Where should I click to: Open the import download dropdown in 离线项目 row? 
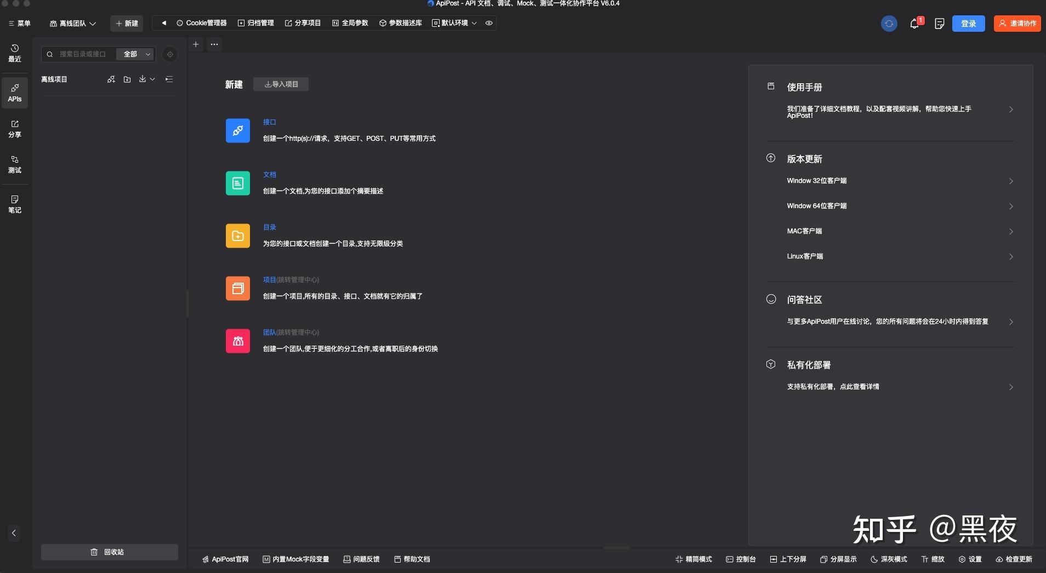tap(147, 79)
